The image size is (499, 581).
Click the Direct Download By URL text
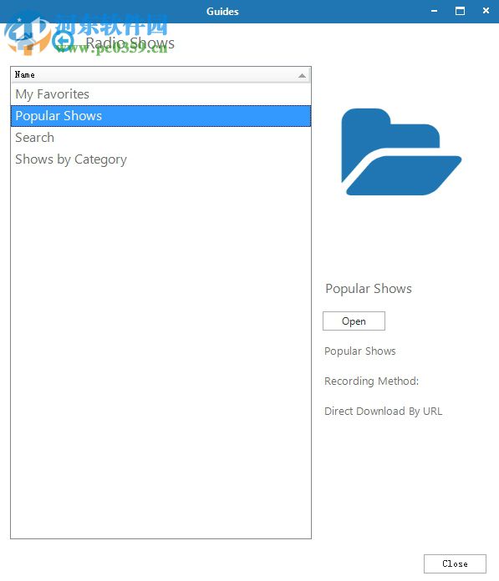[x=384, y=411]
